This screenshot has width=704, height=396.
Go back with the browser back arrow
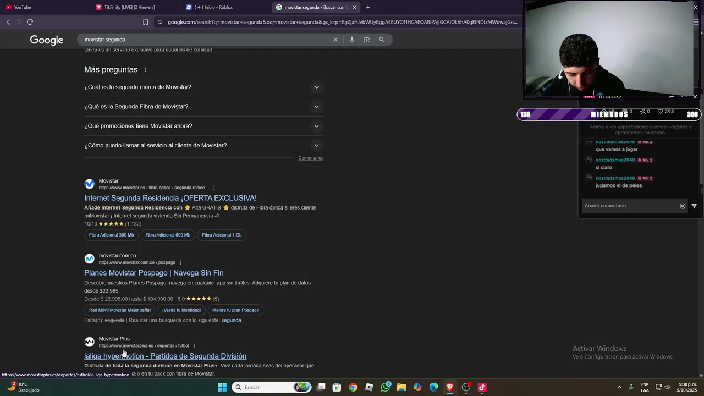[8, 22]
